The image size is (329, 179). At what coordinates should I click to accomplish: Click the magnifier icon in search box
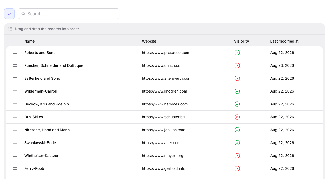pos(23,14)
